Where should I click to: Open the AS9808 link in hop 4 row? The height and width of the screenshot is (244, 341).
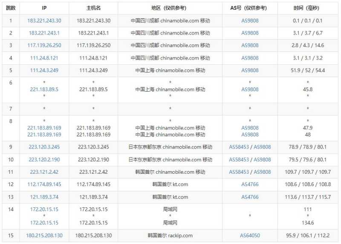(x=250, y=58)
